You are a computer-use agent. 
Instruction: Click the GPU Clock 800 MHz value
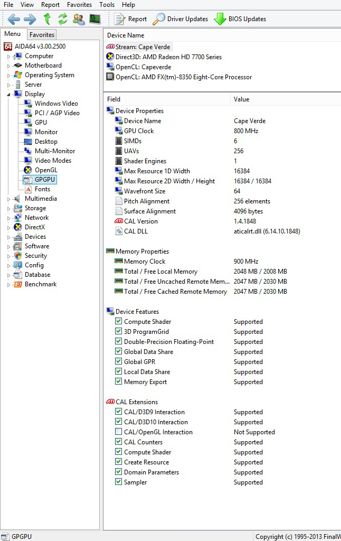(246, 131)
